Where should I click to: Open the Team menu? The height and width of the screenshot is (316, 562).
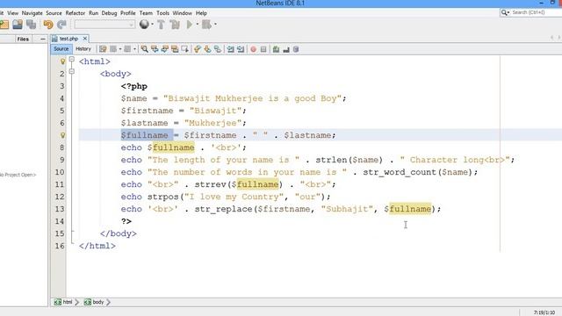(146, 13)
